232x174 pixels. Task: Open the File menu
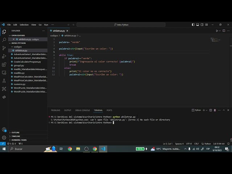tap(9, 25)
